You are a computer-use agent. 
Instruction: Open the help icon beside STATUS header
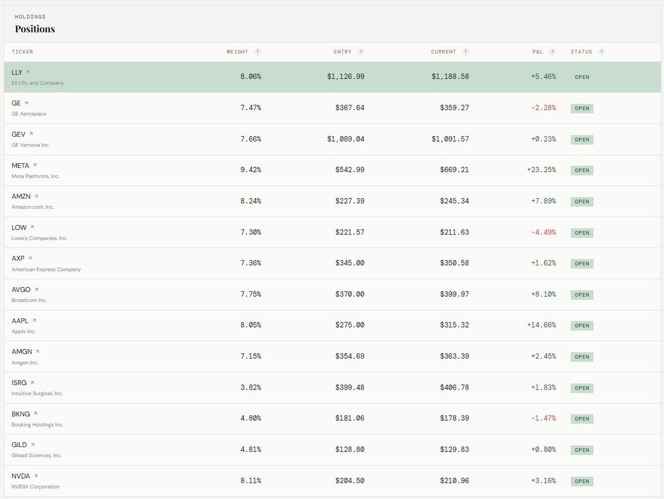click(x=601, y=52)
